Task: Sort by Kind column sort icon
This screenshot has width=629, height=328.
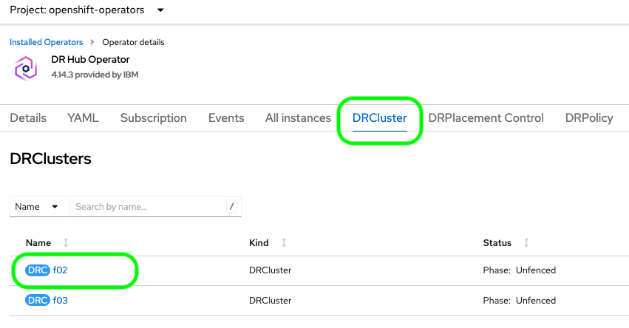Action: coord(284,243)
